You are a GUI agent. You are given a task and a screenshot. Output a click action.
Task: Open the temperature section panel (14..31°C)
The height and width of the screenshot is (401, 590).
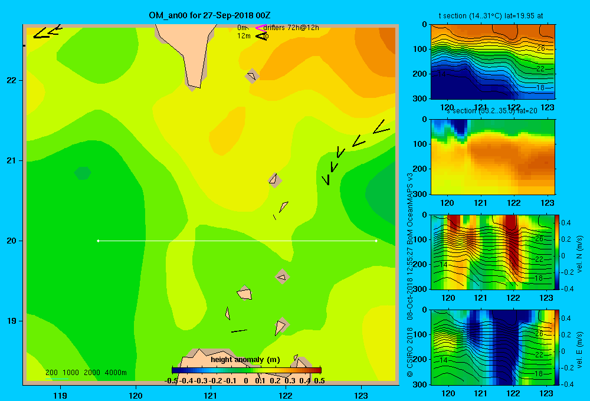[x=493, y=62]
